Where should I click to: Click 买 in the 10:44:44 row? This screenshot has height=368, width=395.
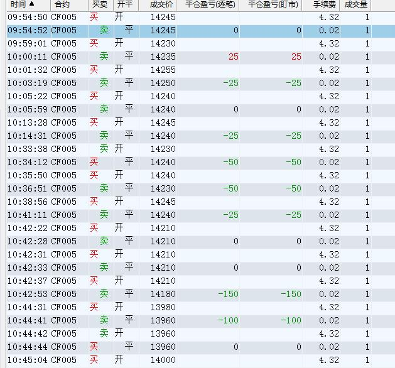pos(94,347)
